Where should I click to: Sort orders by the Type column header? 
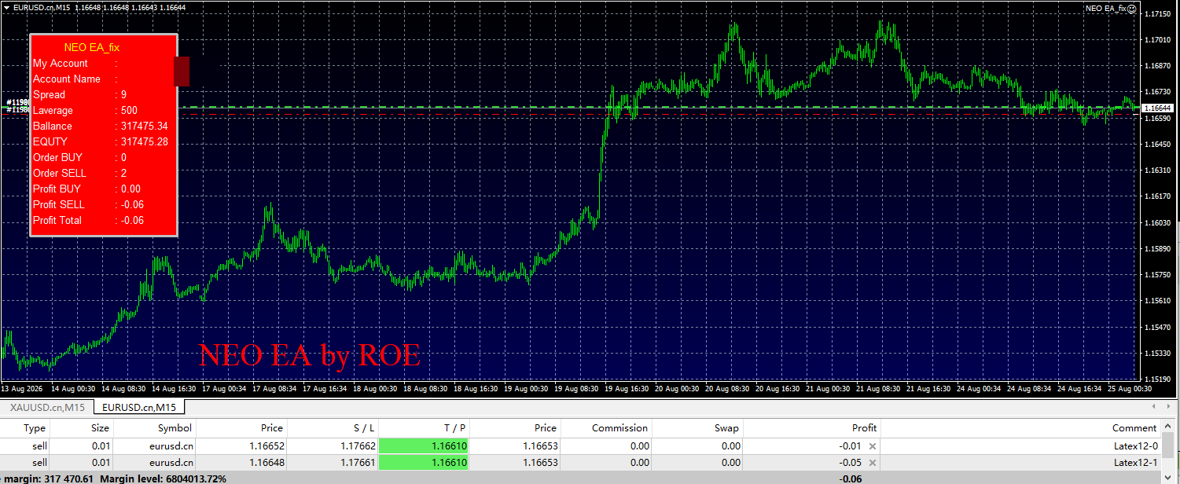tap(25, 428)
